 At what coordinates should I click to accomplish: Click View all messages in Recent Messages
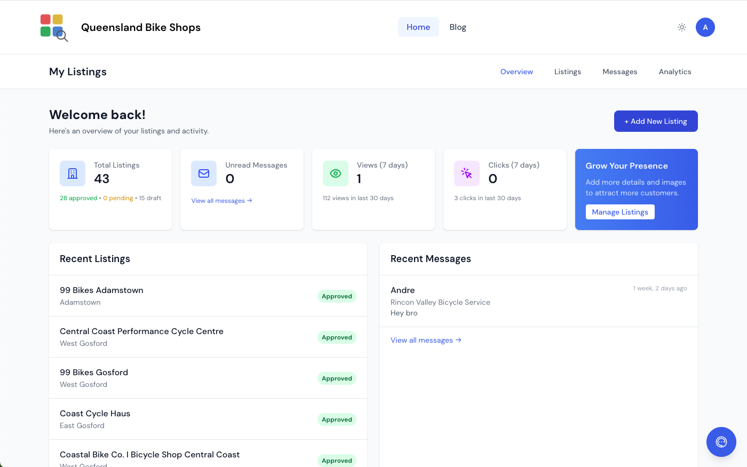(422, 340)
